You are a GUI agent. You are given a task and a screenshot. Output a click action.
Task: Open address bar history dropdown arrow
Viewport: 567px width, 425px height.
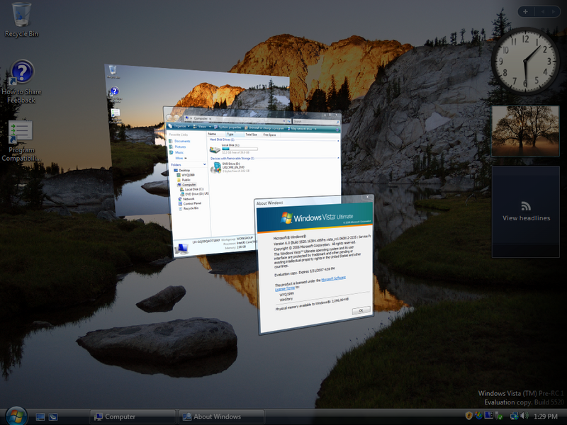tap(283, 120)
